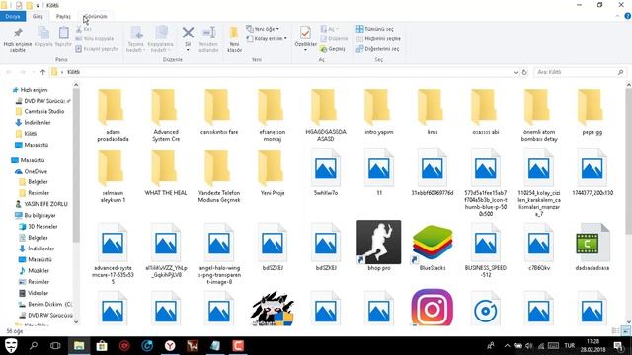This screenshot has height=355, width=632.
Task: Select the c7B6Qkv image file
Action: pyautogui.click(x=539, y=247)
